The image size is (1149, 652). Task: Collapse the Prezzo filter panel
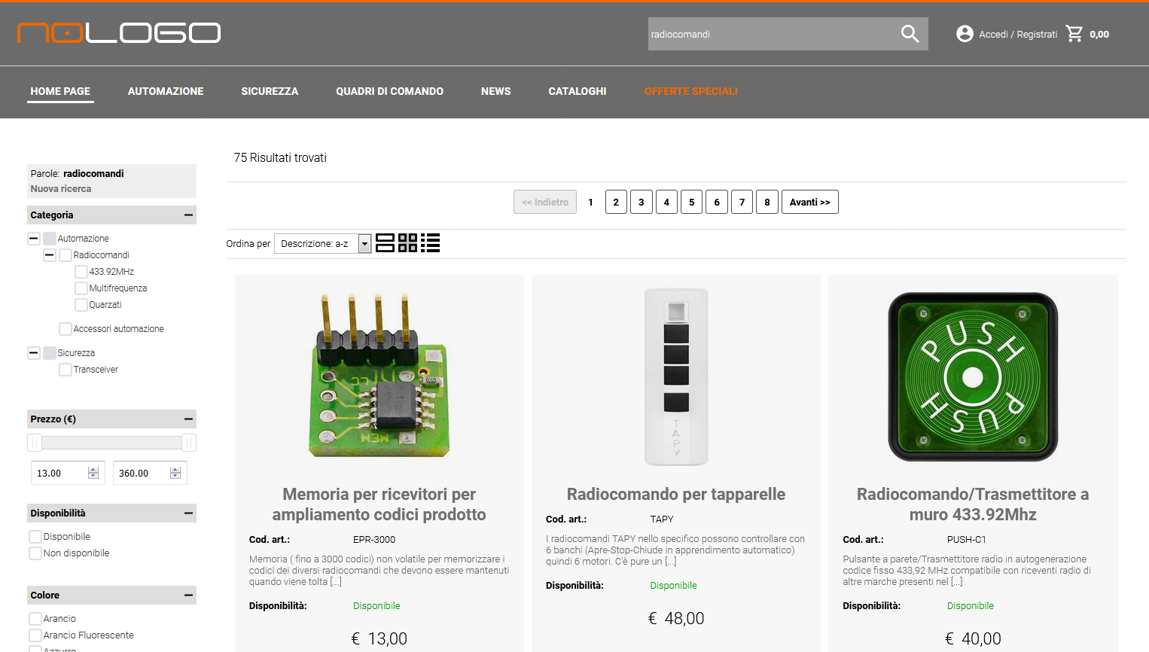click(188, 419)
